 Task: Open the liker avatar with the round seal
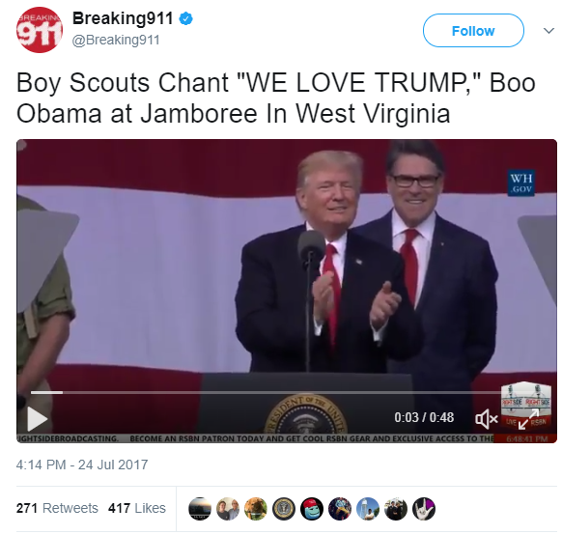click(x=284, y=509)
